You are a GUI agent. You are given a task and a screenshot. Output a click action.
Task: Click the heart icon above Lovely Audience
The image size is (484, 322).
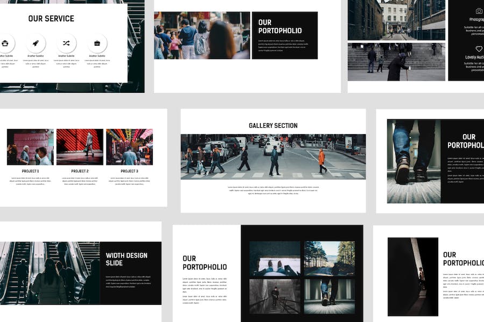(x=479, y=49)
